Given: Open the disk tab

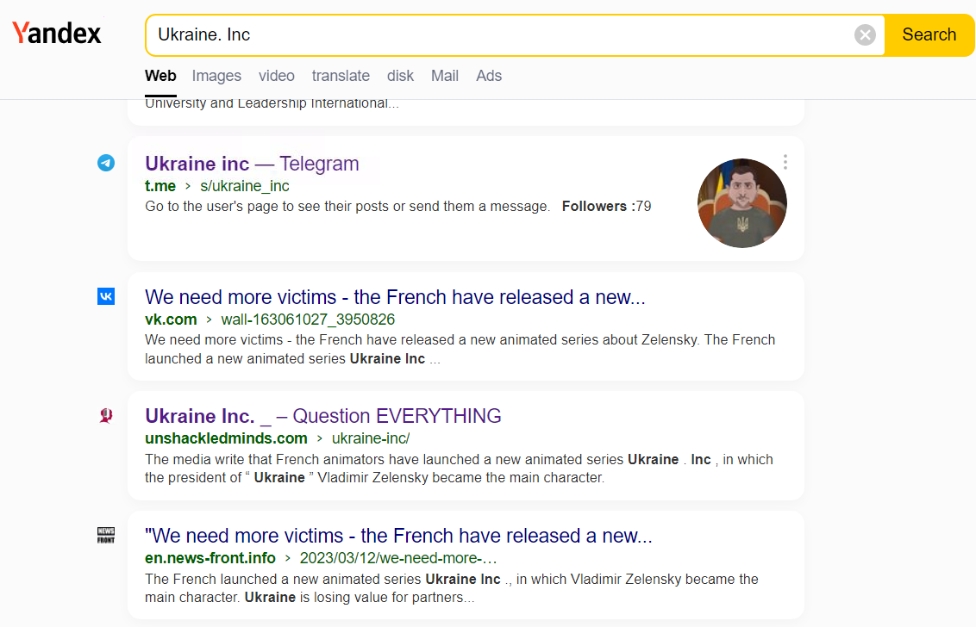Looking at the screenshot, I should pos(400,76).
